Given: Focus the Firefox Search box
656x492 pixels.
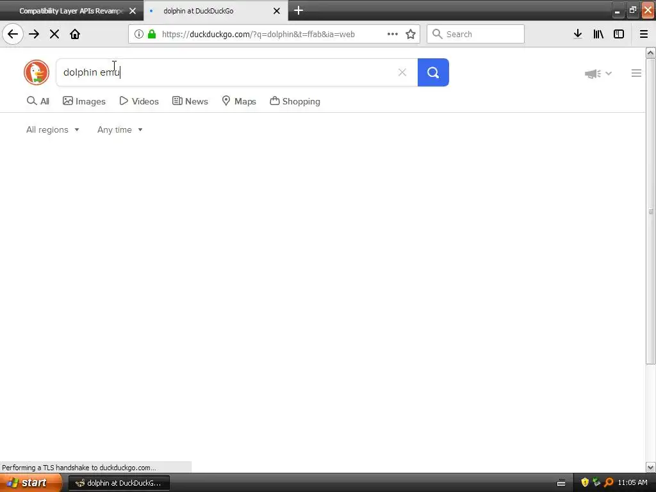Looking at the screenshot, I should [x=475, y=34].
